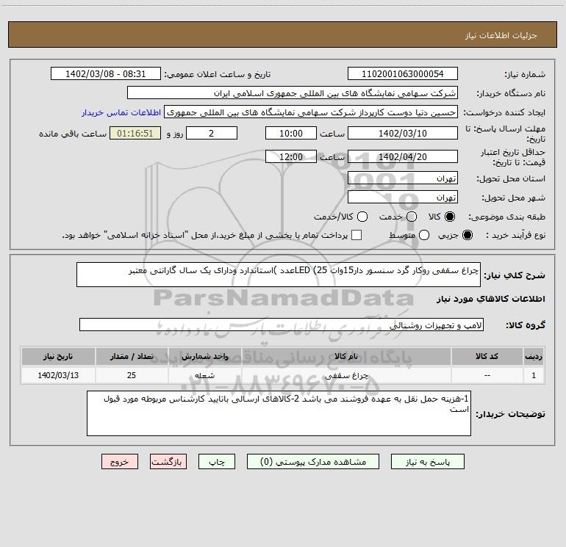Image resolution: width=566 pixels, height=547 pixels.
Task: Click the ردیف column header
Action: pos(534,356)
